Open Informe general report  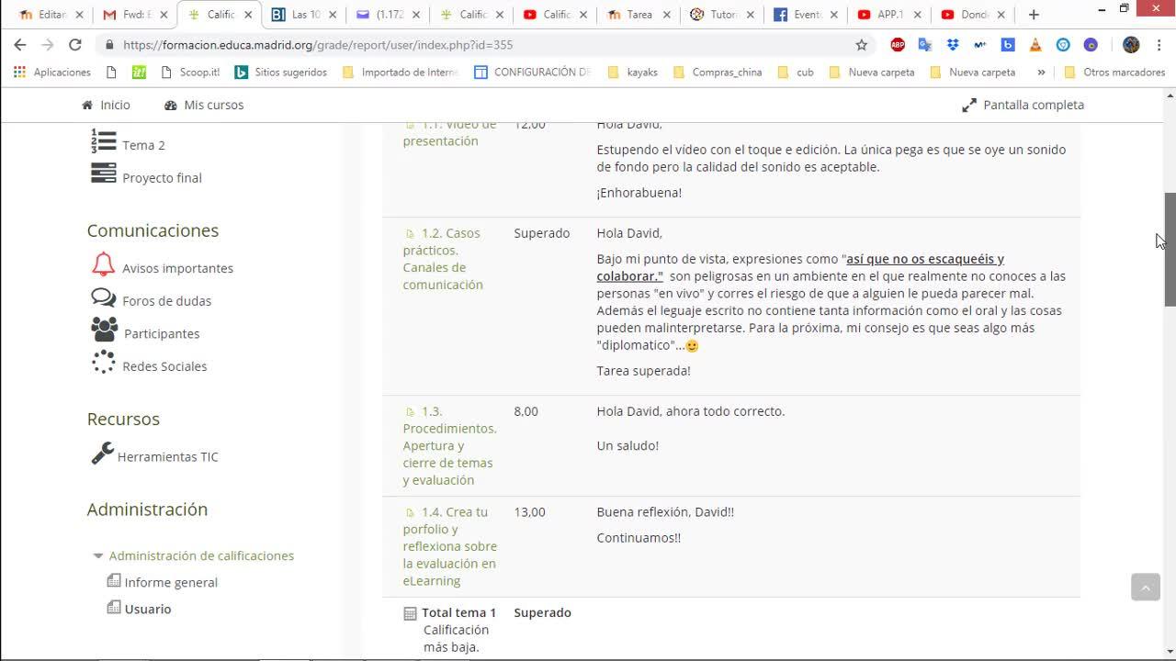tap(171, 582)
